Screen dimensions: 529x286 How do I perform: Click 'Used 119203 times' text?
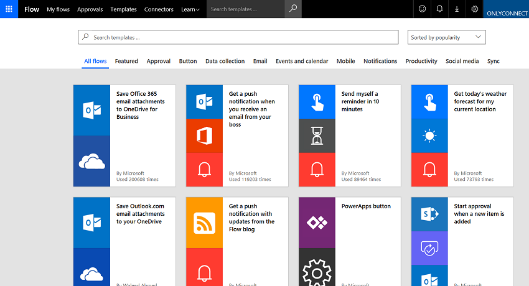250,179
